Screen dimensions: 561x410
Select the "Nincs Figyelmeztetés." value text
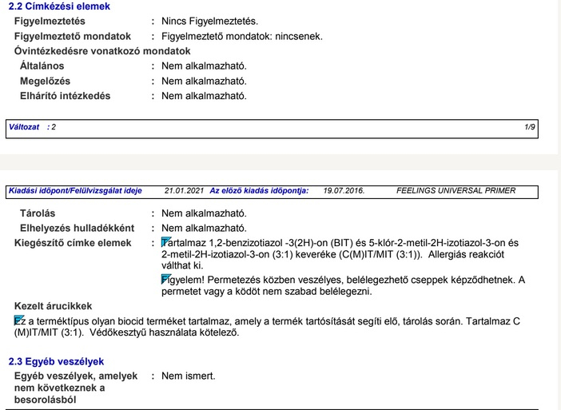[209, 21]
